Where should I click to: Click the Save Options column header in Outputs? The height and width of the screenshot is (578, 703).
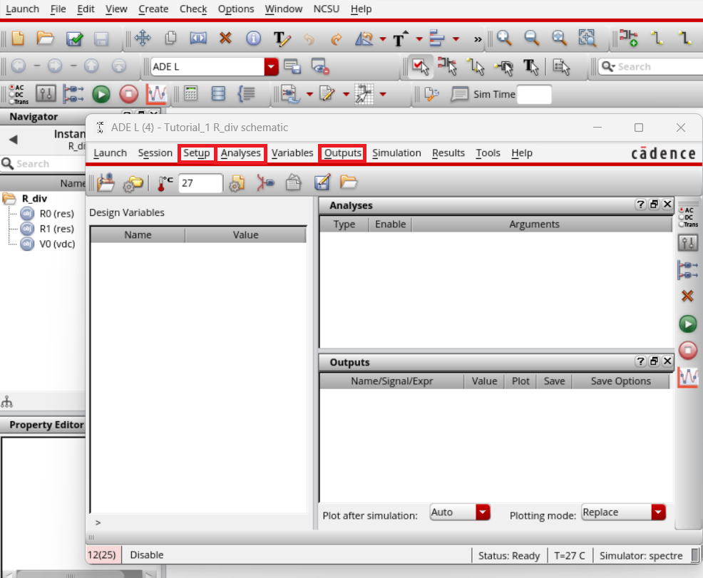point(620,381)
